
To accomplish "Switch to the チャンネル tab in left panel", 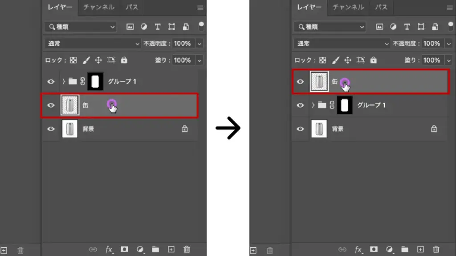I will tap(99, 7).
